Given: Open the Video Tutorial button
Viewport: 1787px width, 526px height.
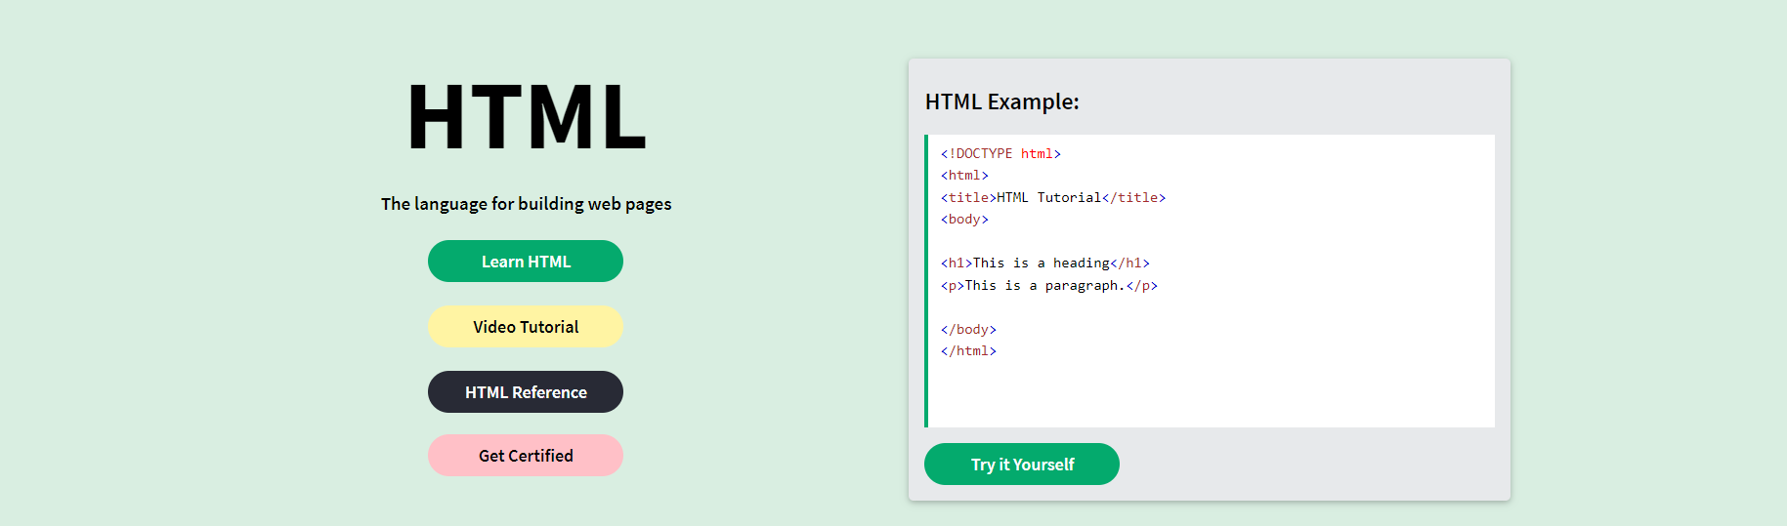Looking at the screenshot, I should [x=526, y=327].
